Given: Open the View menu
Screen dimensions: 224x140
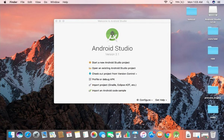Looking at the screenshot, I should coord(38,2).
